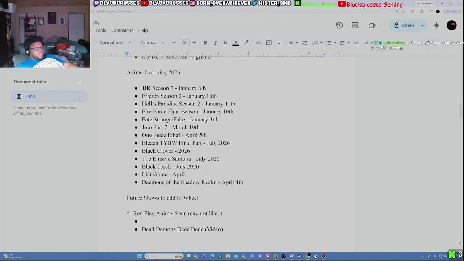Add a new document tab

click(x=80, y=82)
